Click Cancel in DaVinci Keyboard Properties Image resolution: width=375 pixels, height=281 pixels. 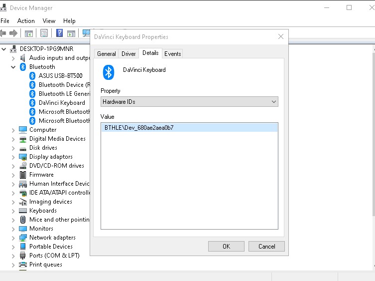[266, 246]
